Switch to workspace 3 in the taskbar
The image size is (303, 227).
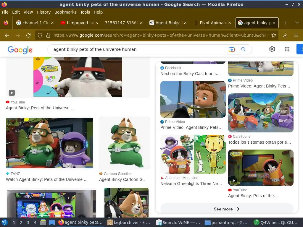coord(28,223)
